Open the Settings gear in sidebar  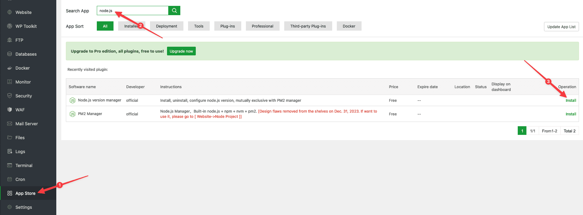point(10,207)
